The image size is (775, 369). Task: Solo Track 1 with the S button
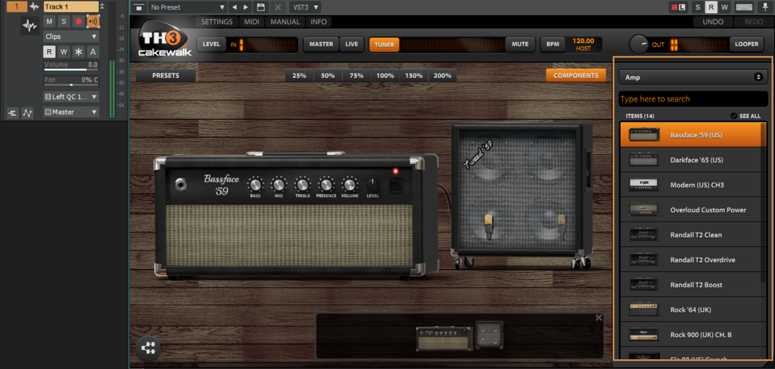[64, 22]
